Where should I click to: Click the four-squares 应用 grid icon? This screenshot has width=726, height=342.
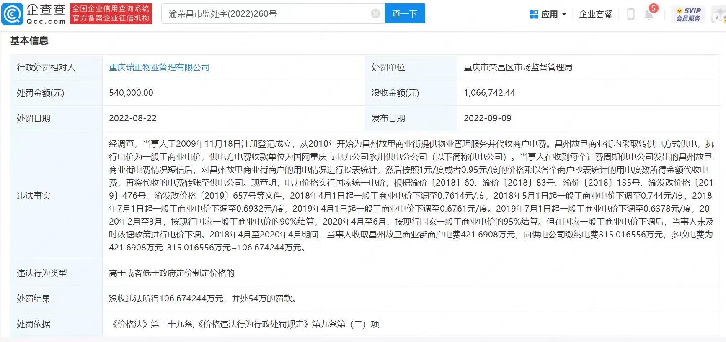pyautogui.click(x=534, y=14)
